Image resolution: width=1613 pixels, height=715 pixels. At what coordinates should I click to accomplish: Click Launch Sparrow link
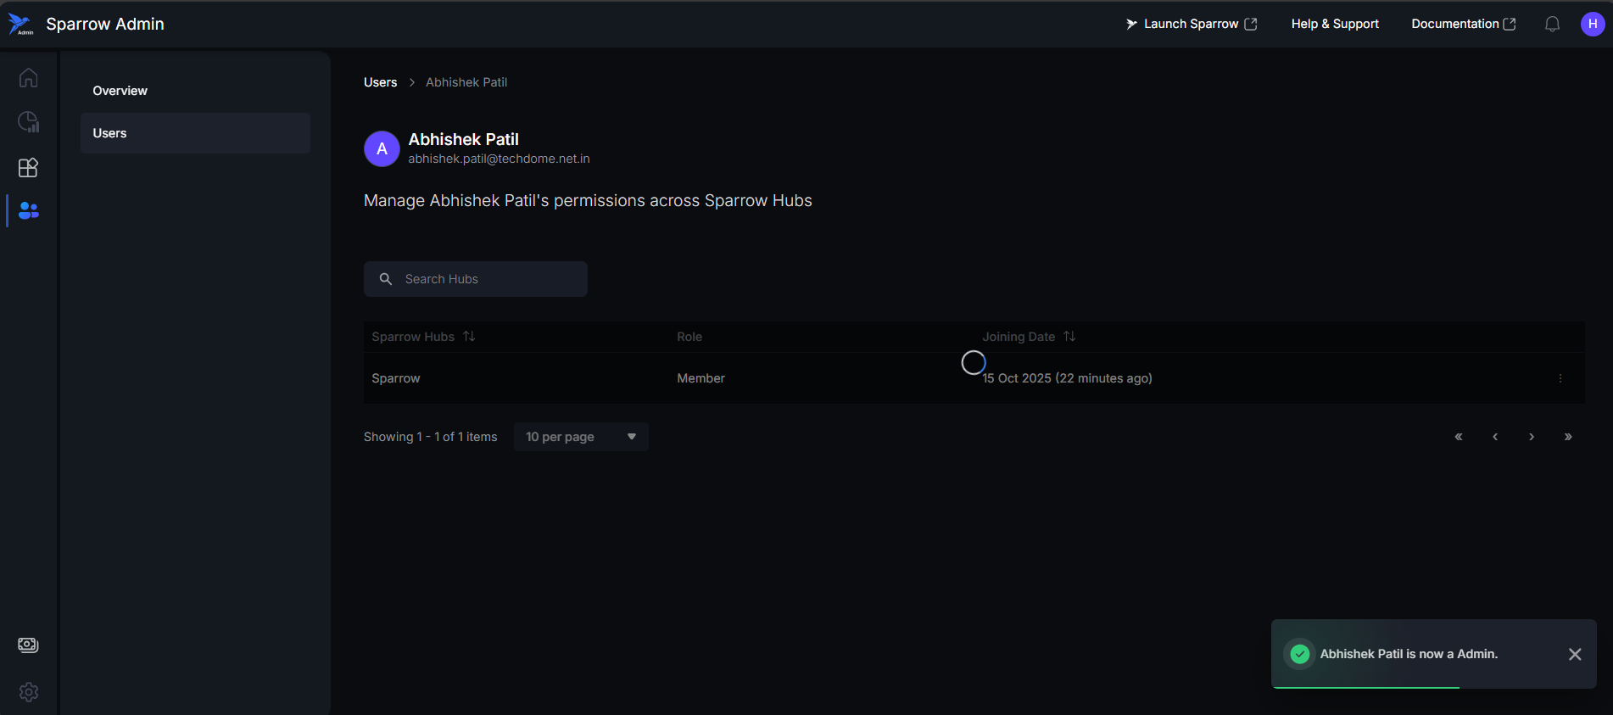pyautogui.click(x=1191, y=25)
